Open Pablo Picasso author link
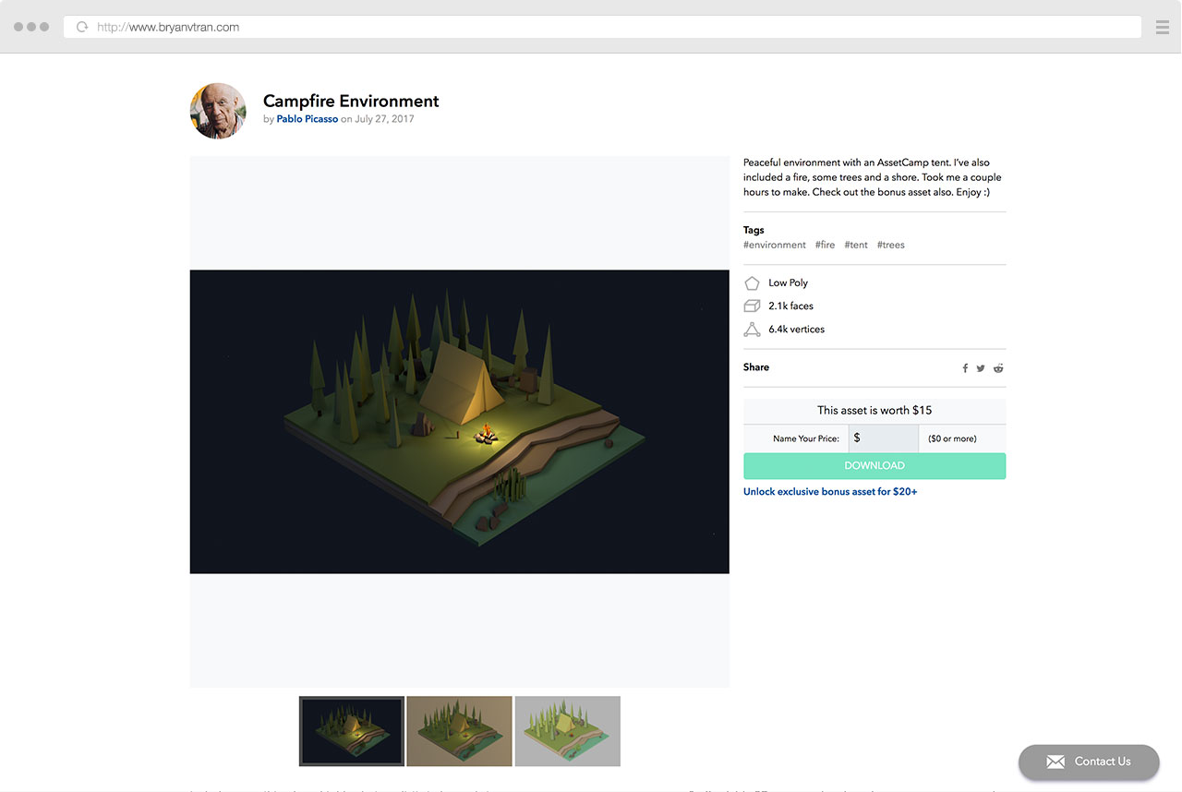The image size is (1182, 792). click(x=308, y=119)
